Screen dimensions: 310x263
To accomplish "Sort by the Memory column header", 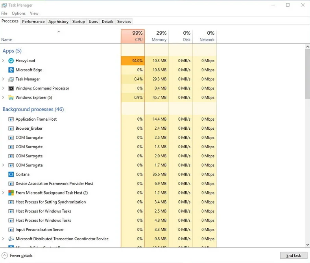I will (157, 36).
